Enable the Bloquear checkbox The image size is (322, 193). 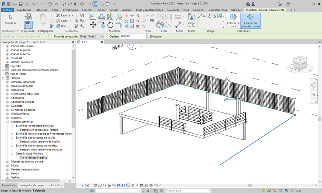click(x=149, y=37)
